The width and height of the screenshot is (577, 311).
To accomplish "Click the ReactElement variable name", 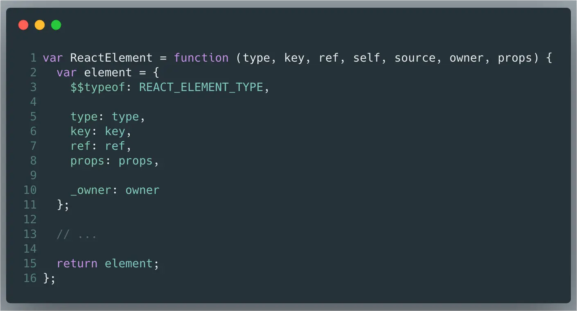I will (x=111, y=58).
